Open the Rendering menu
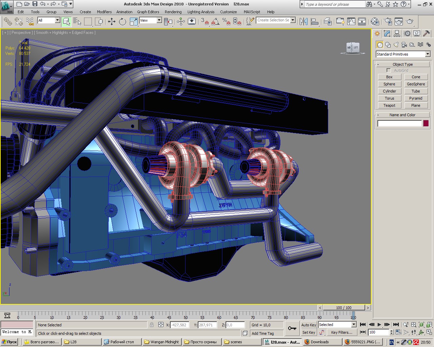This screenshot has width=434, height=347. [x=173, y=12]
